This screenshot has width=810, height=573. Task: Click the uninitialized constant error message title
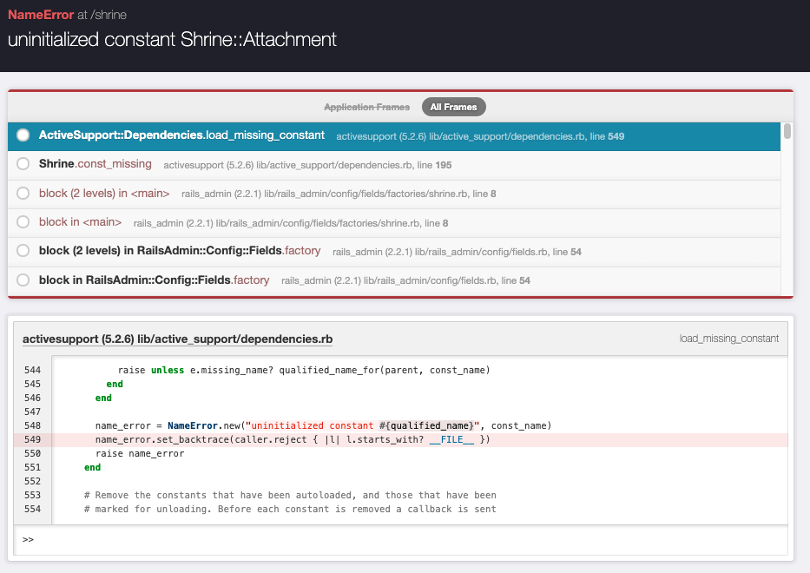coord(171,39)
